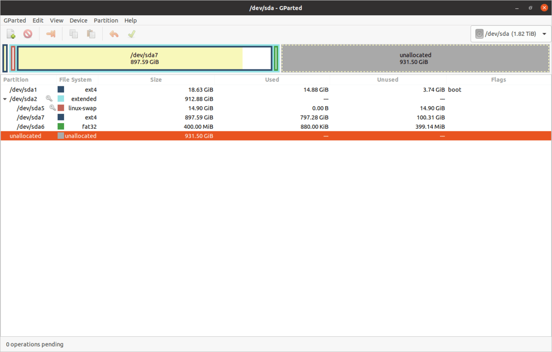Screen dimensions: 552x352
Task: Click the 18.63 GiB size cell
Action: coord(201,90)
